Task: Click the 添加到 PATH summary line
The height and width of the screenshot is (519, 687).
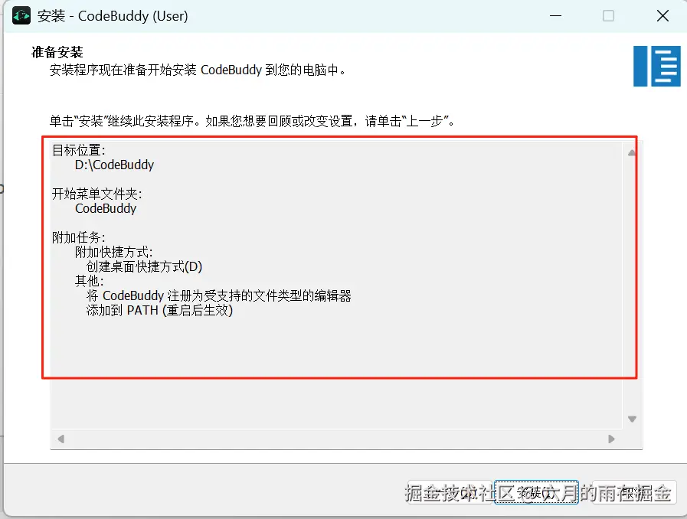Action: (159, 310)
